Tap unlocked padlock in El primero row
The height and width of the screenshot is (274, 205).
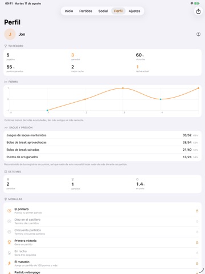[197, 211]
